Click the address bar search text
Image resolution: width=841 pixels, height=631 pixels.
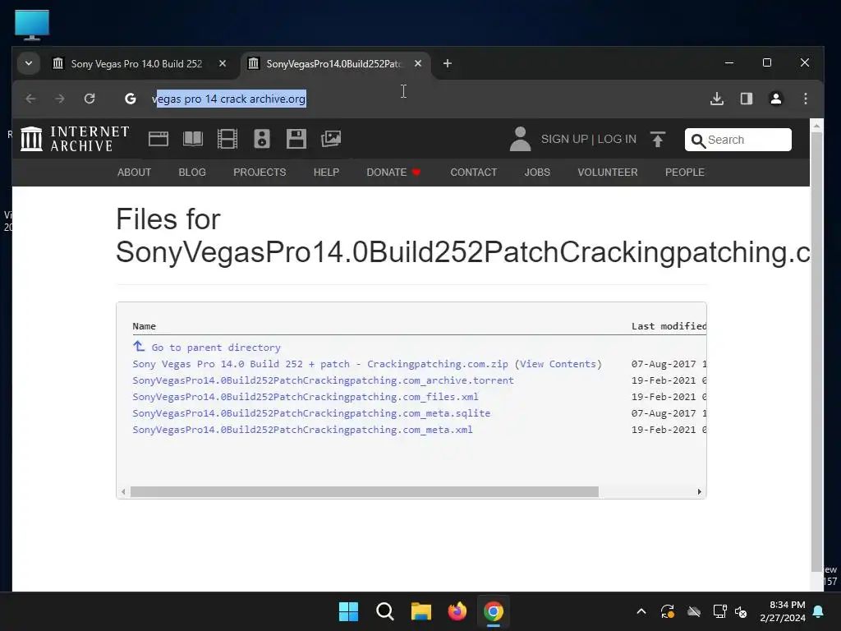pos(230,99)
